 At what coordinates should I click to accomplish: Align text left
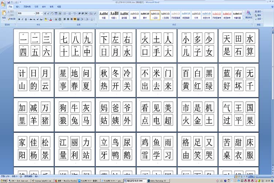pyautogui.click(x=65, y=19)
